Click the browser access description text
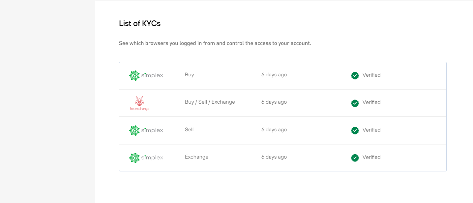Image resolution: width=473 pixels, height=203 pixels. coord(215,43)
